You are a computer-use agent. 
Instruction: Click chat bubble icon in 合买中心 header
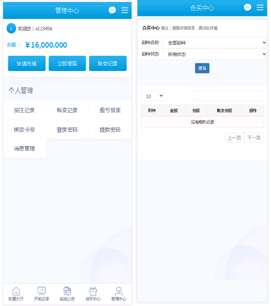pos(248,8)
